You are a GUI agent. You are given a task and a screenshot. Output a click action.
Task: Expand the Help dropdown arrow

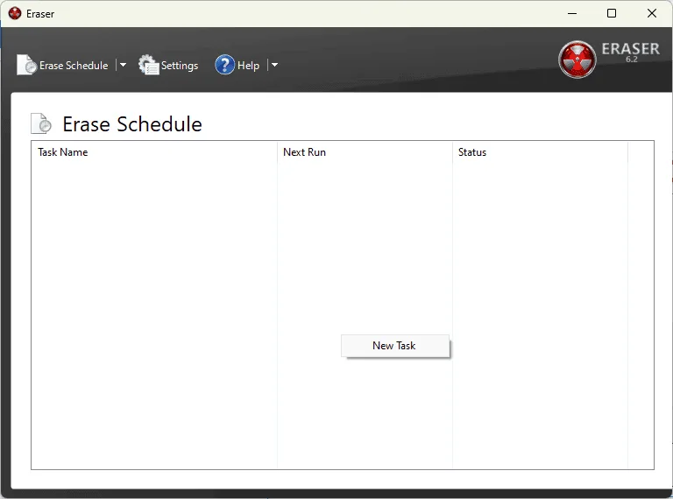coord(274,65)
